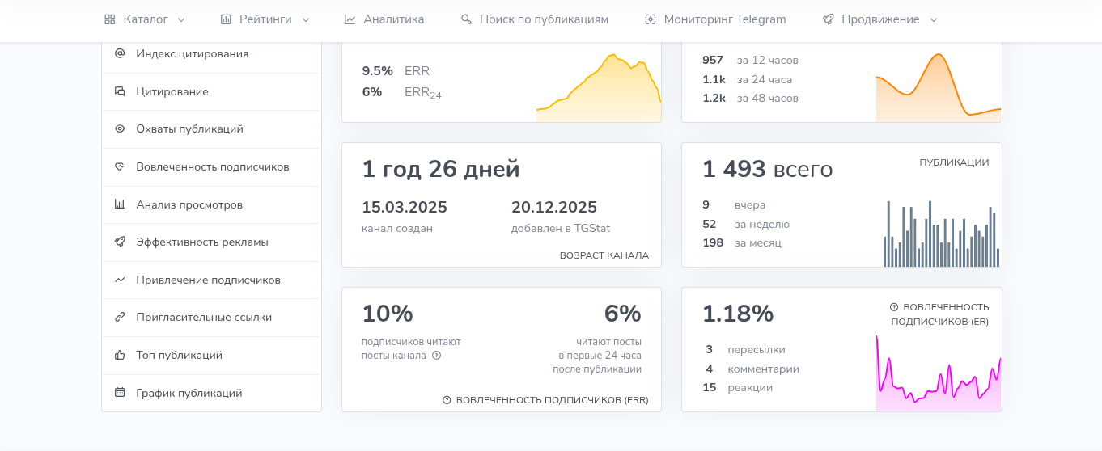Click the rocket icon beside Эффективность рекламы

pos(120,242)
